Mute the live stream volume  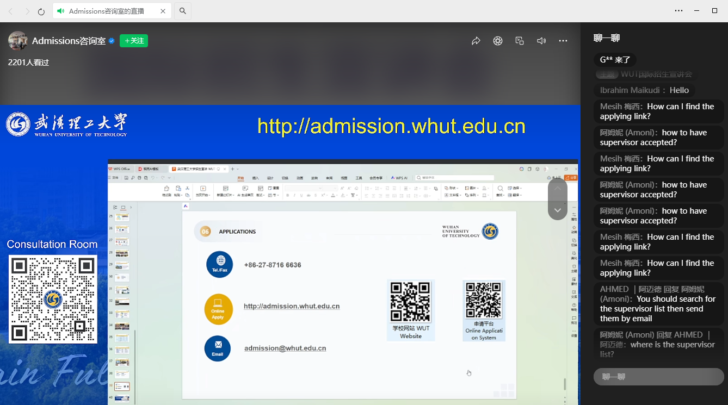[541, 41]
